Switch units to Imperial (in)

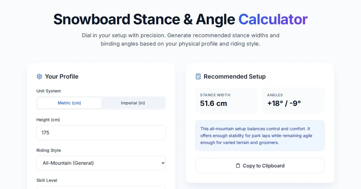click(x=133, y=103)
